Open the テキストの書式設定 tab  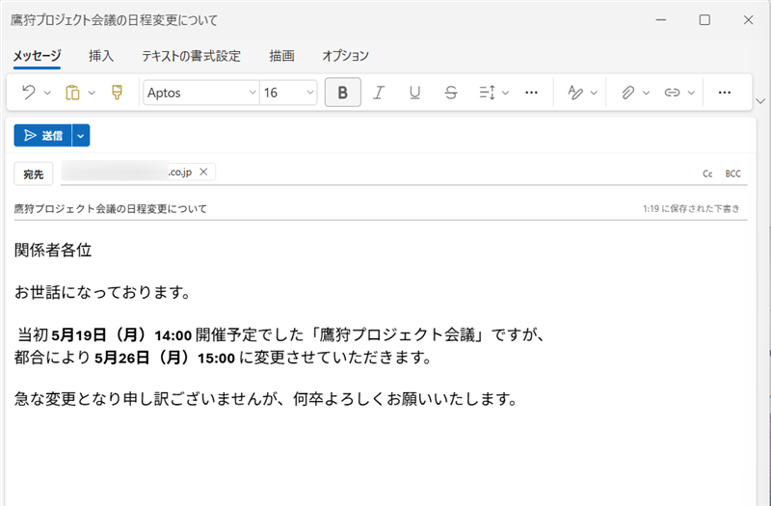pyautogui.click(x=191, y=56)
